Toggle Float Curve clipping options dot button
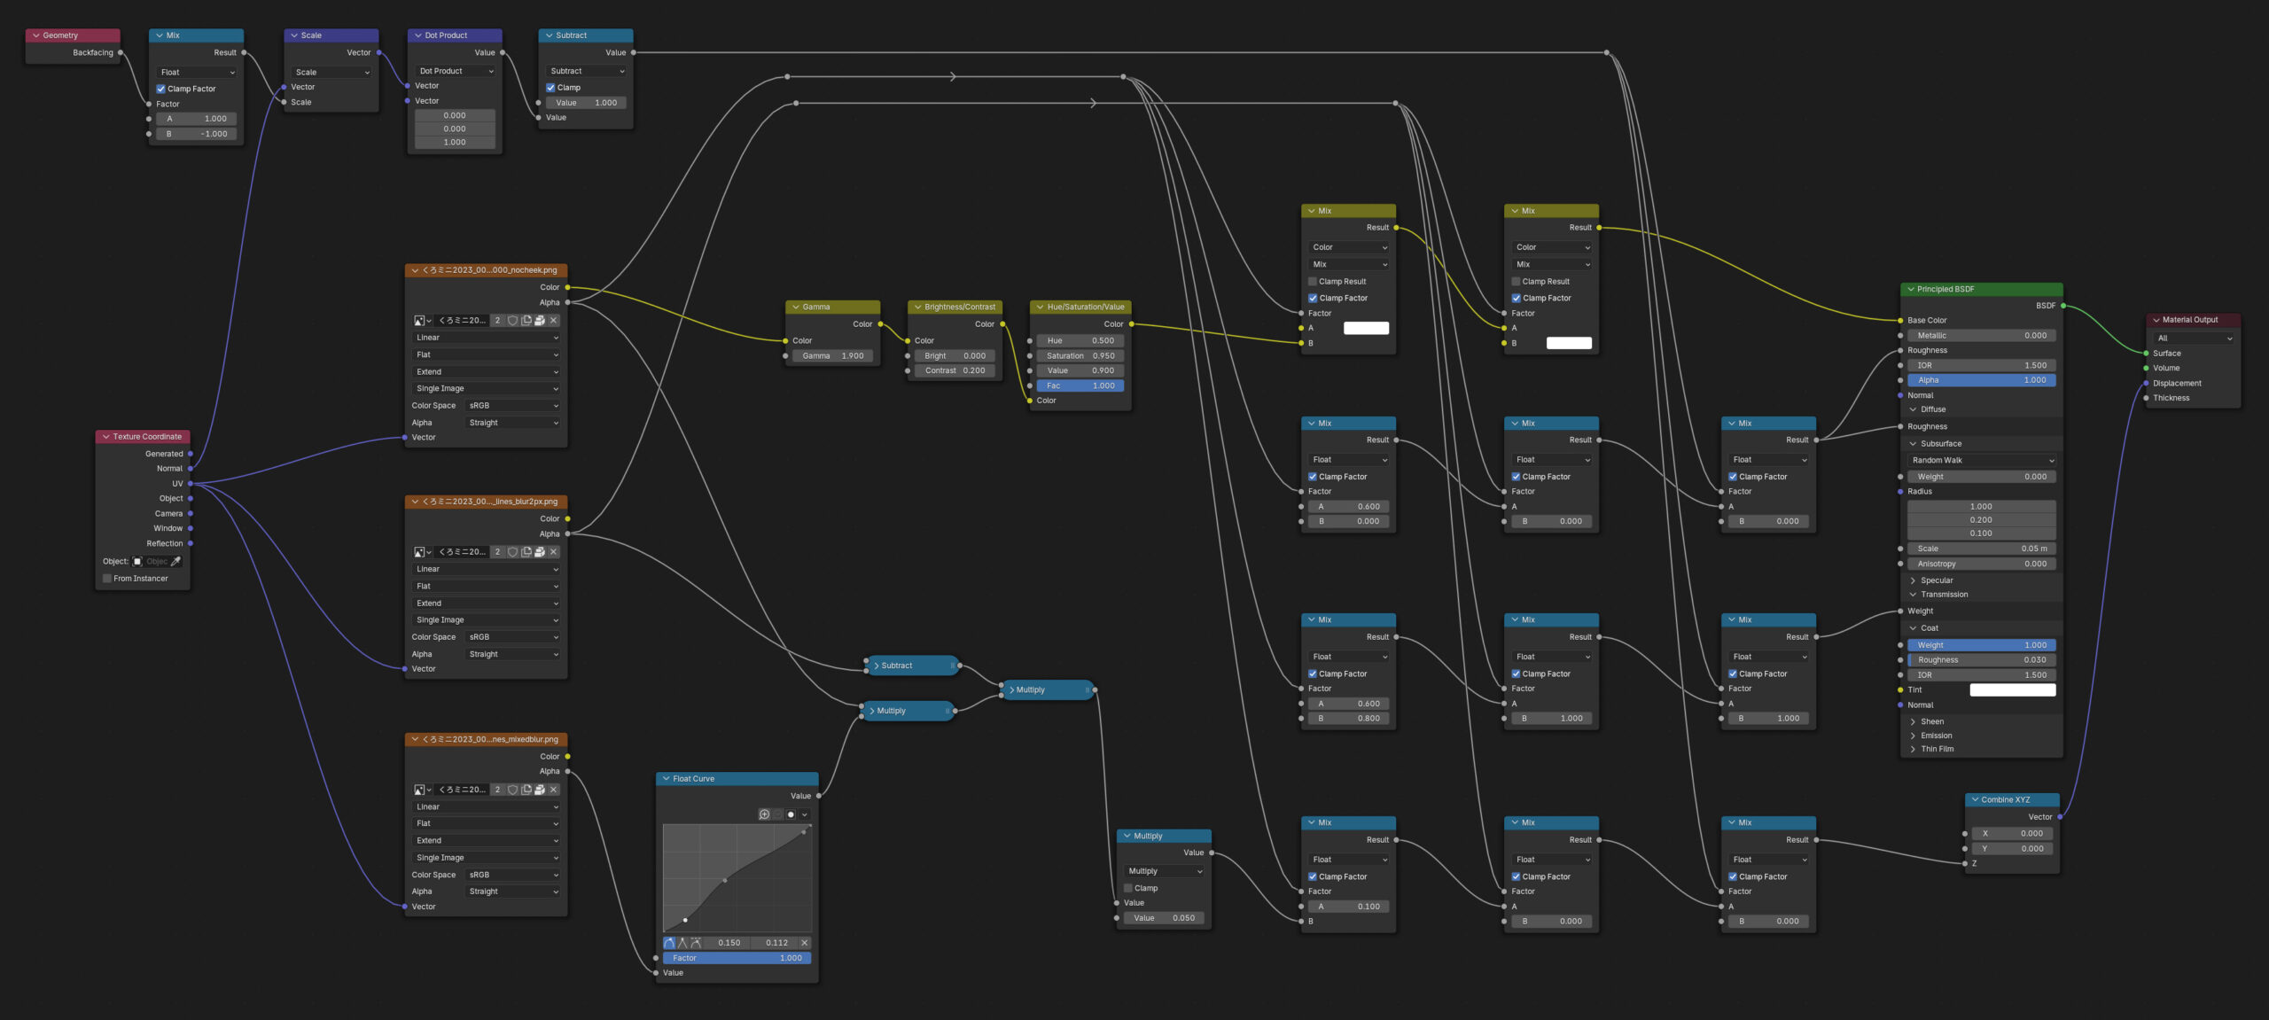This screenshot has width=2269, height=1020. 791,814
